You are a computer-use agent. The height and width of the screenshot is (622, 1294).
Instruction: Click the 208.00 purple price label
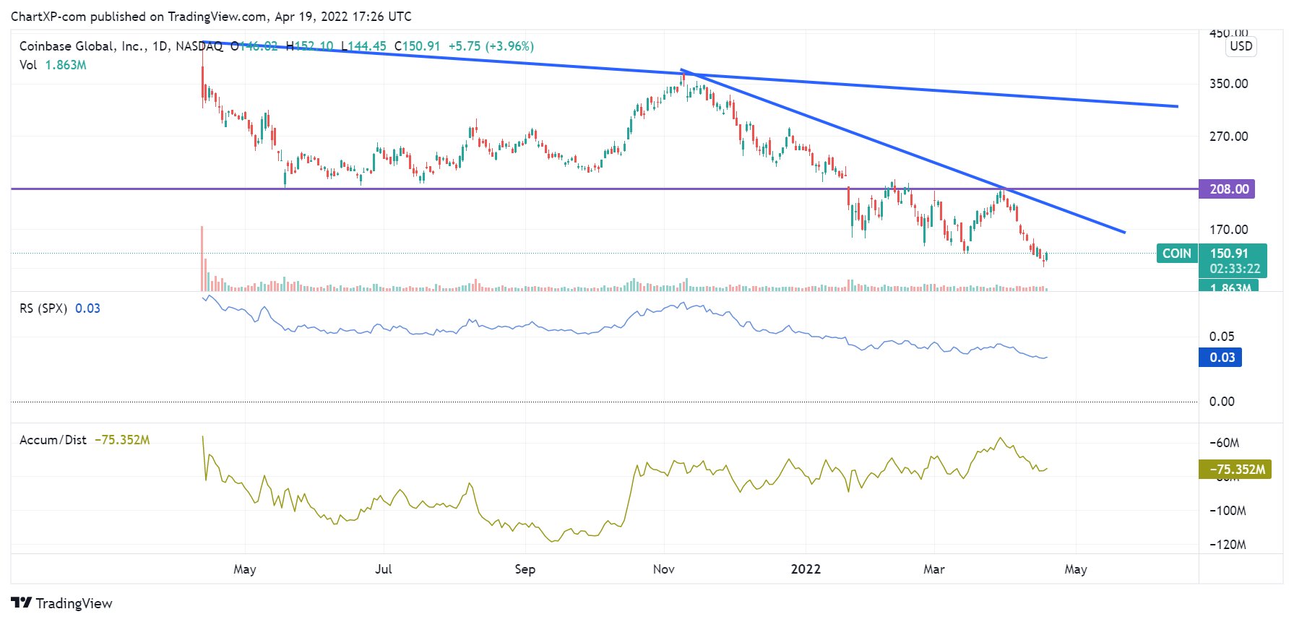[1227, 189]
